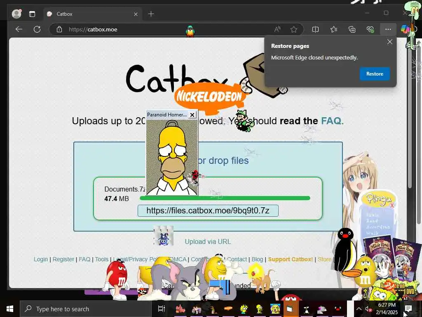Dismiss the Restore pages popup
The height and width of the screenshot is (317, 422).
click(x=389, y=42)
